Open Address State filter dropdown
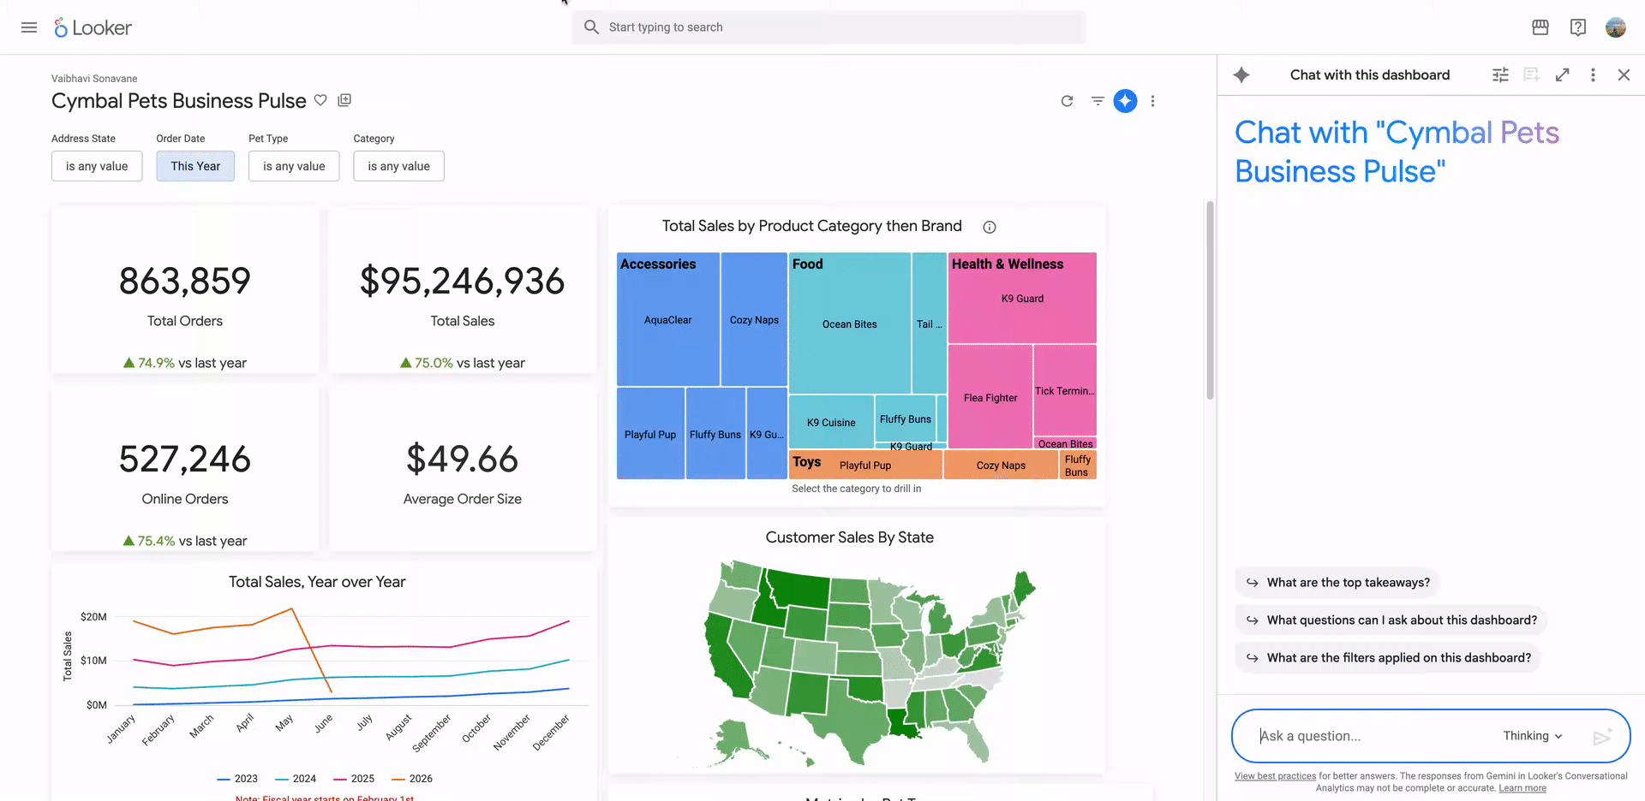Viewport: 1645px width, 801px height. tap(97, 166)
